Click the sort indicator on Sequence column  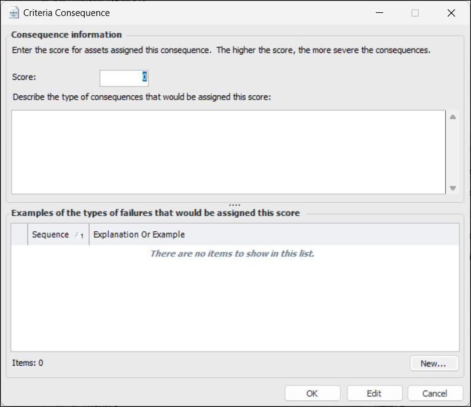79,235
